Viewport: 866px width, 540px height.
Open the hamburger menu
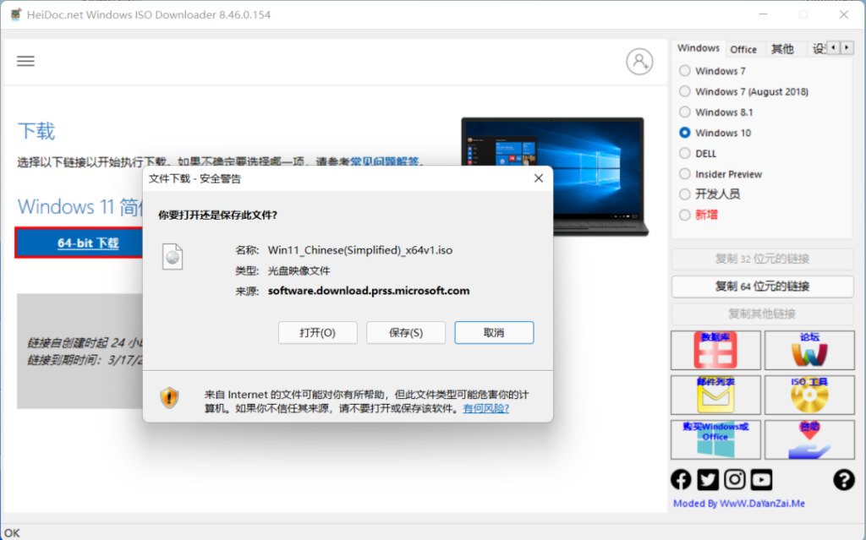click(25, 61)
